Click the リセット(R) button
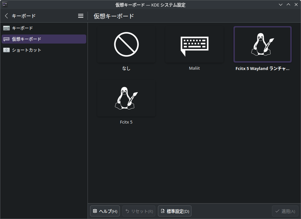Image resolution: width=301 pixels, height=219 pixels. tap(139, 211)
